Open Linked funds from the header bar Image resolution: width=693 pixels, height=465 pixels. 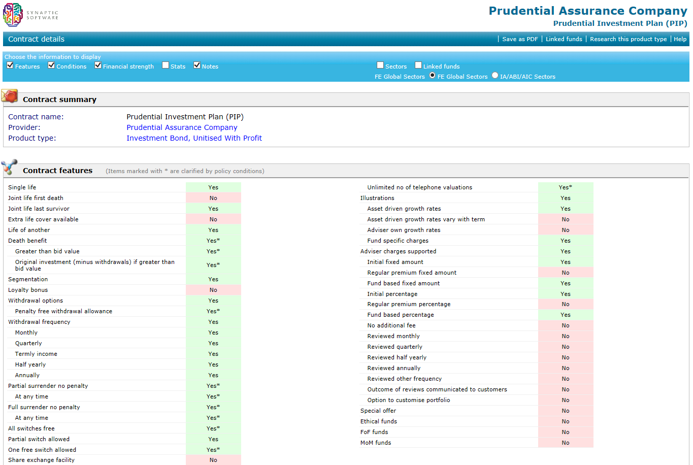pos(564,39)
